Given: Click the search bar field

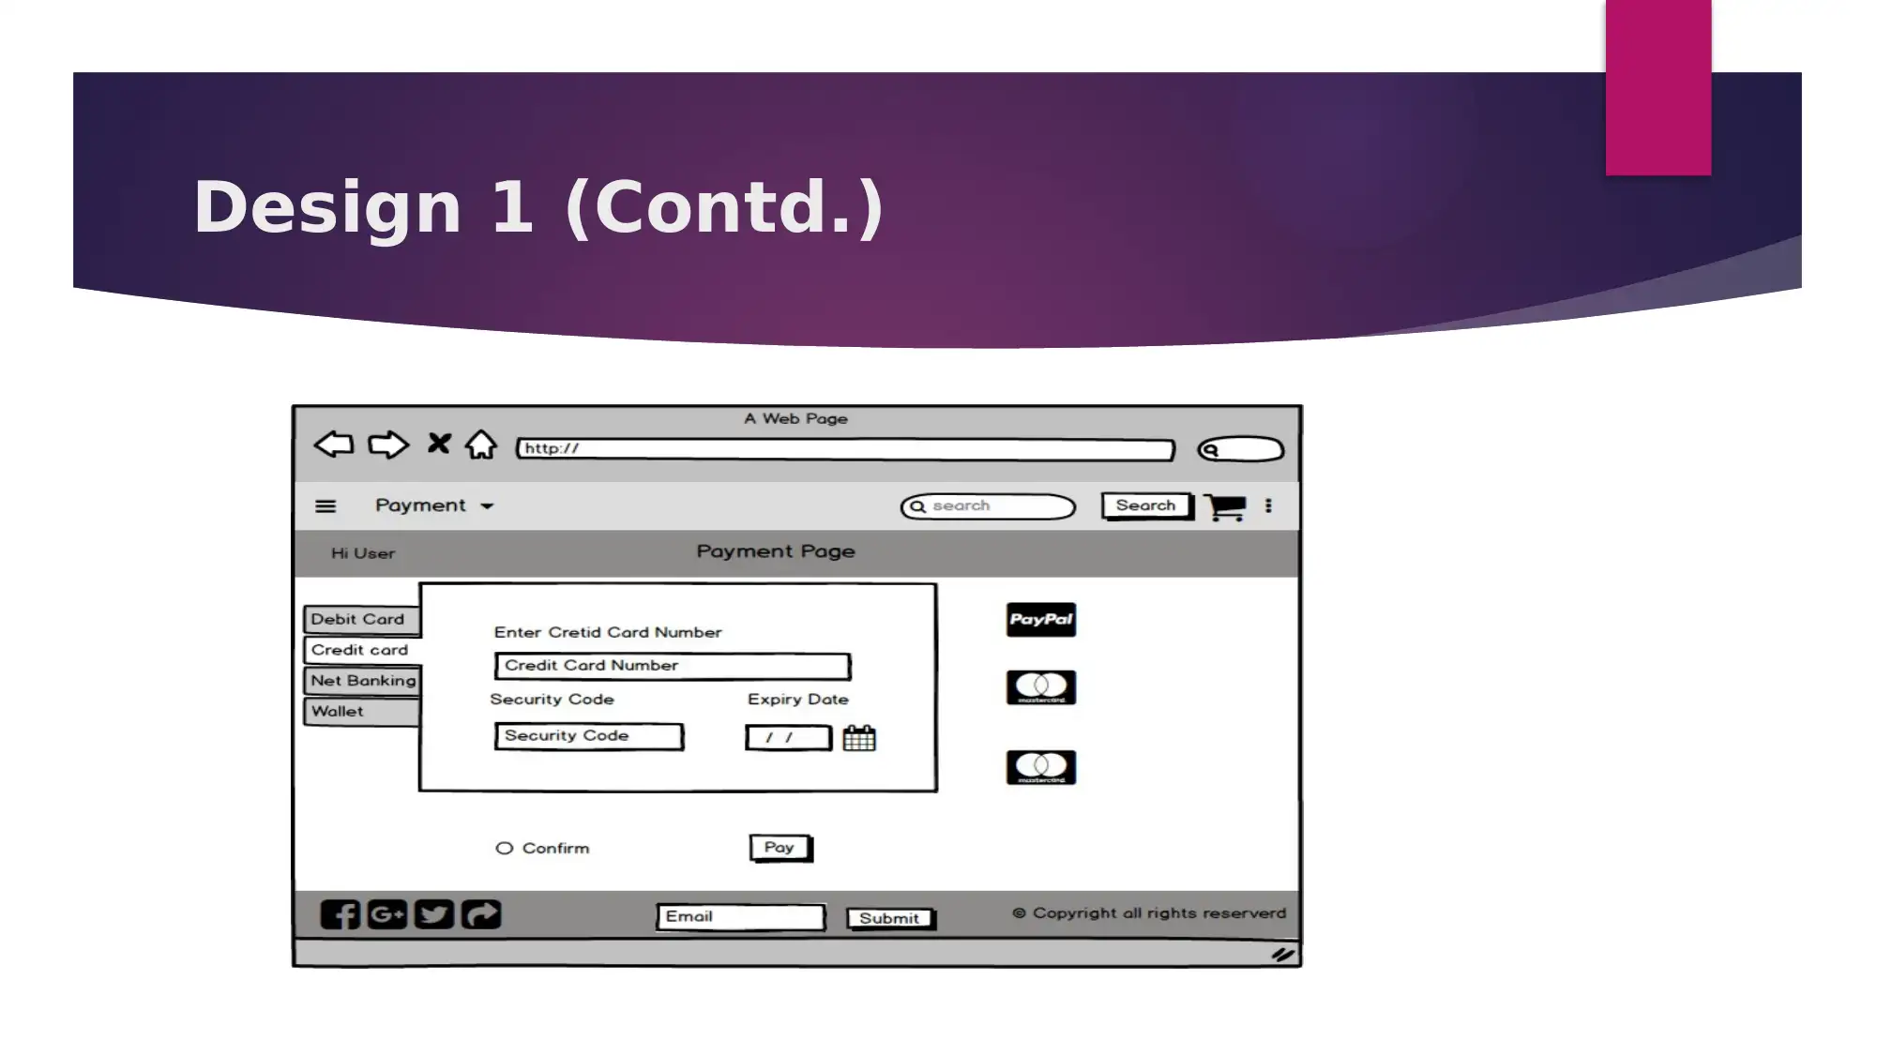Looking at the screenshot, I should (x=988, y=505).
